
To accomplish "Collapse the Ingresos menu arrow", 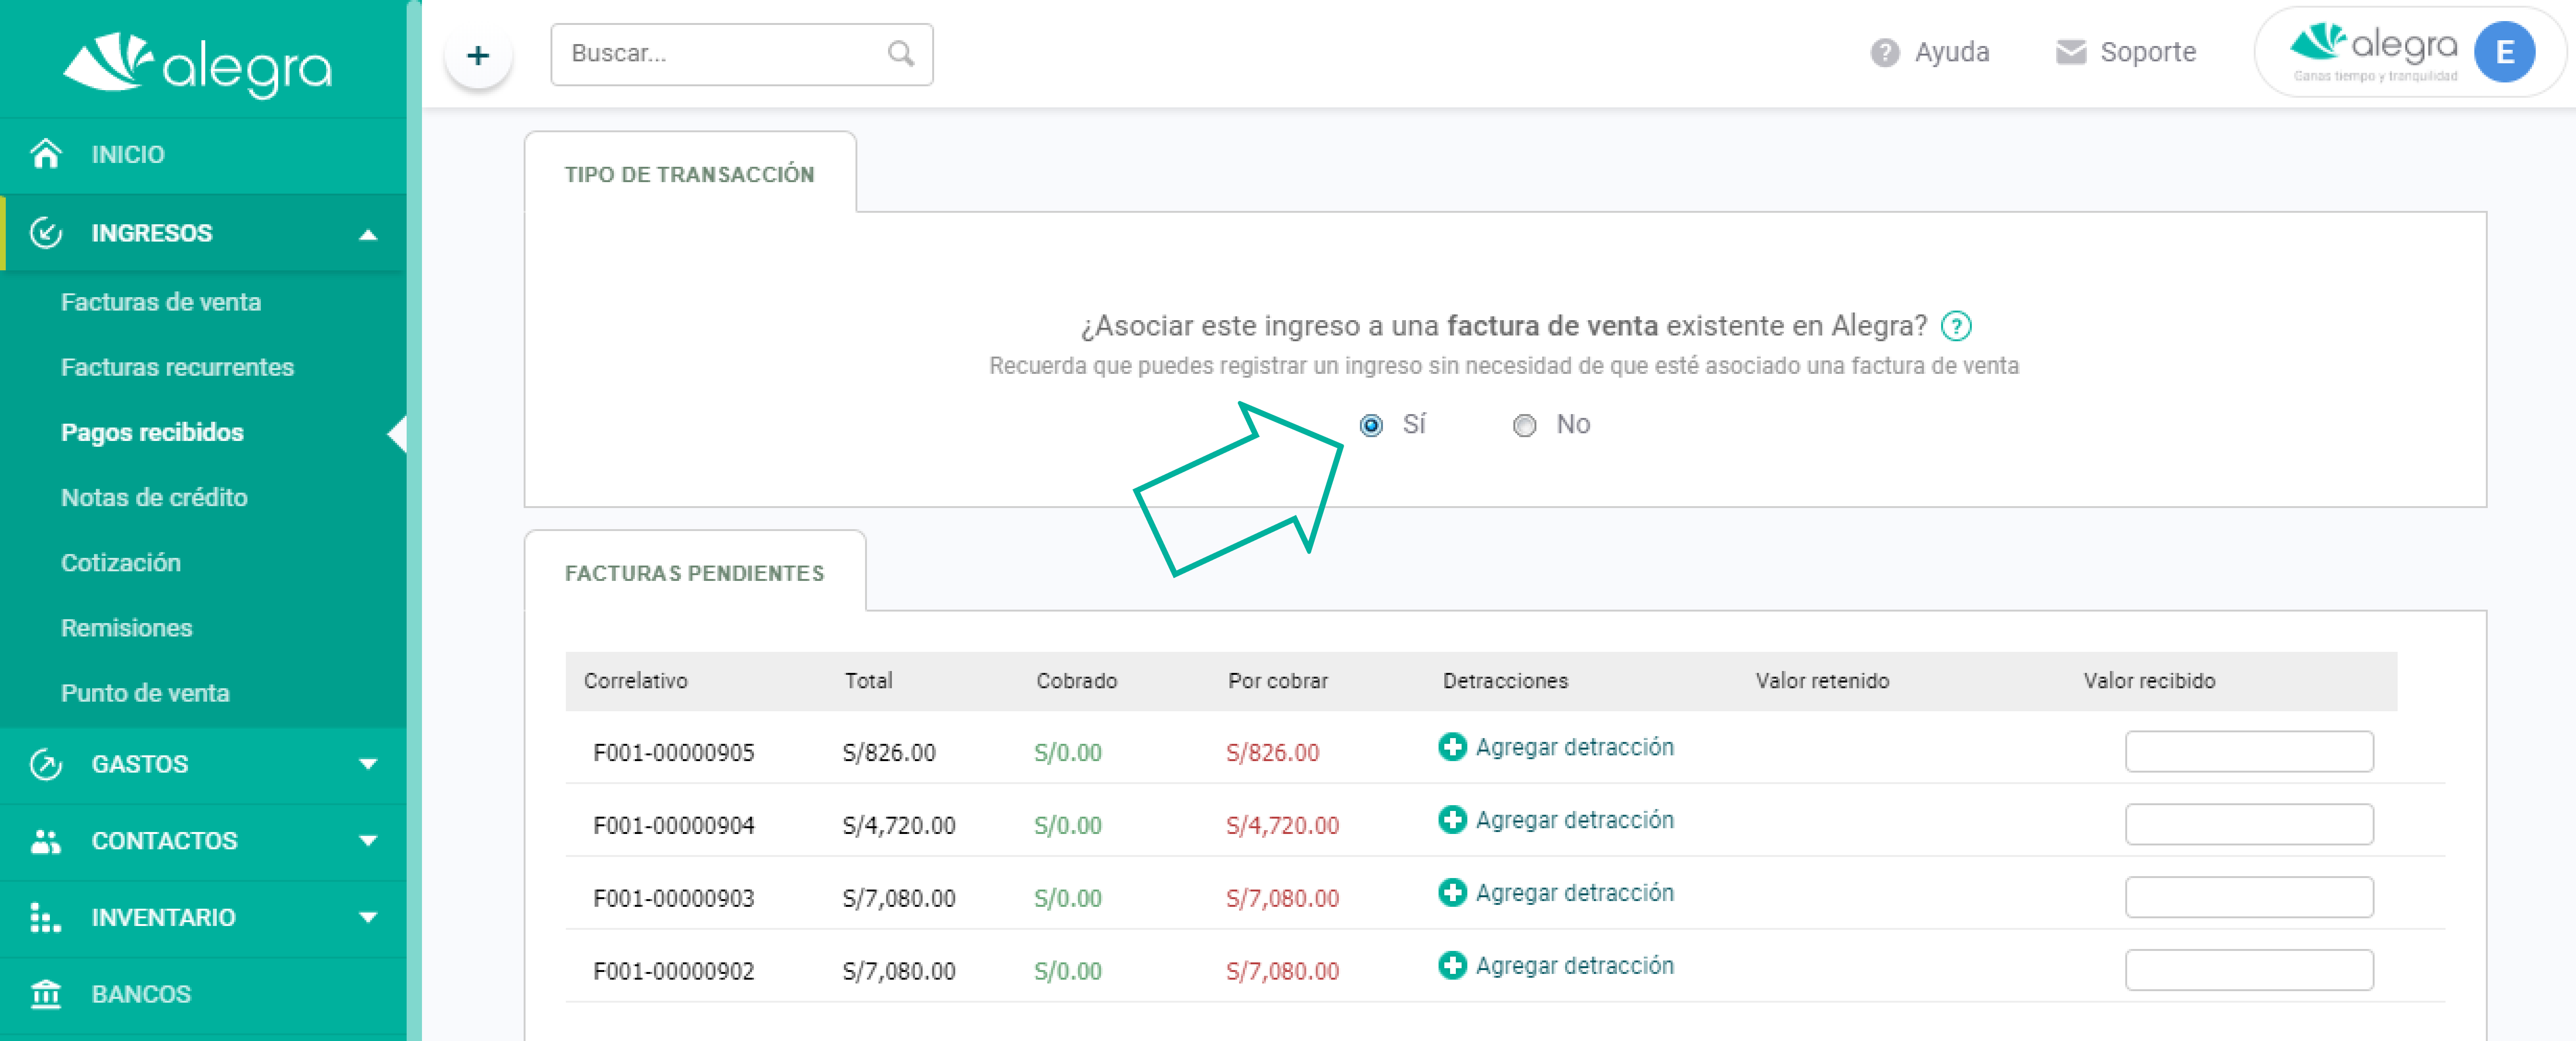I will tap(368, 235).
